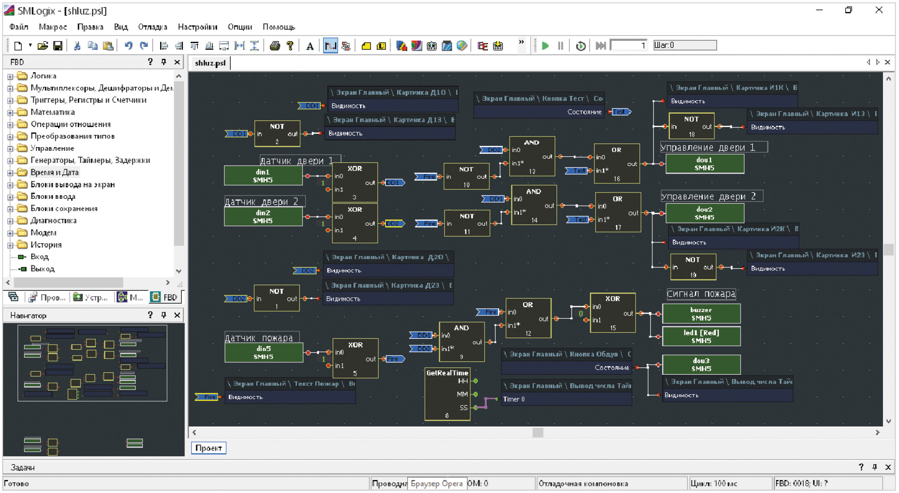
Task: Expand the Математика tree folder
Action: [10, 112]
